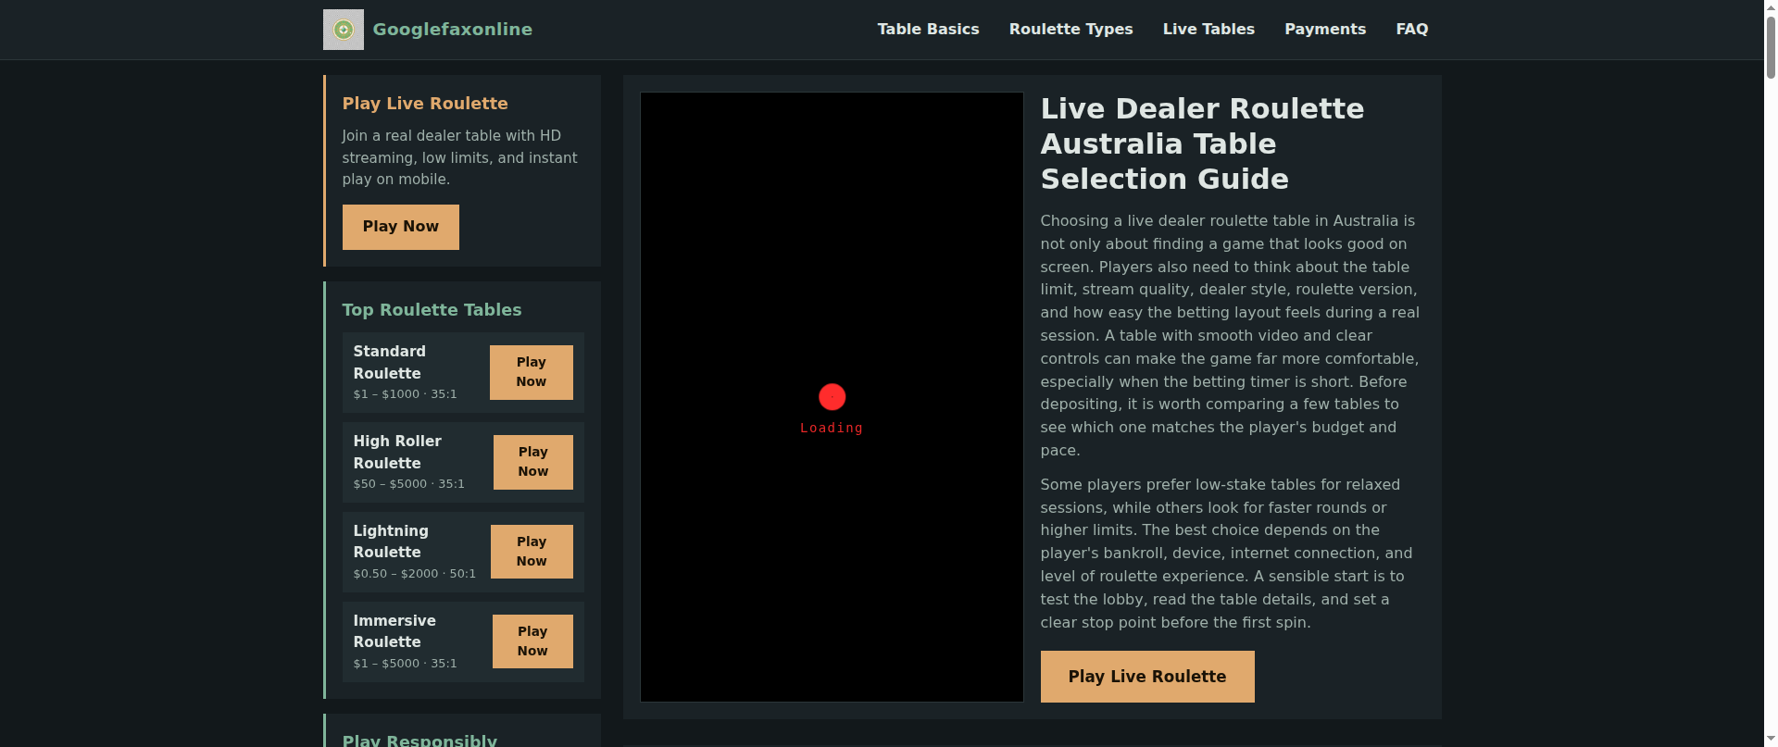The width and height of the screenshot is (1778, 747).
Task: Go to Live Tables in navigation
Action: (x=1208, y=30)
